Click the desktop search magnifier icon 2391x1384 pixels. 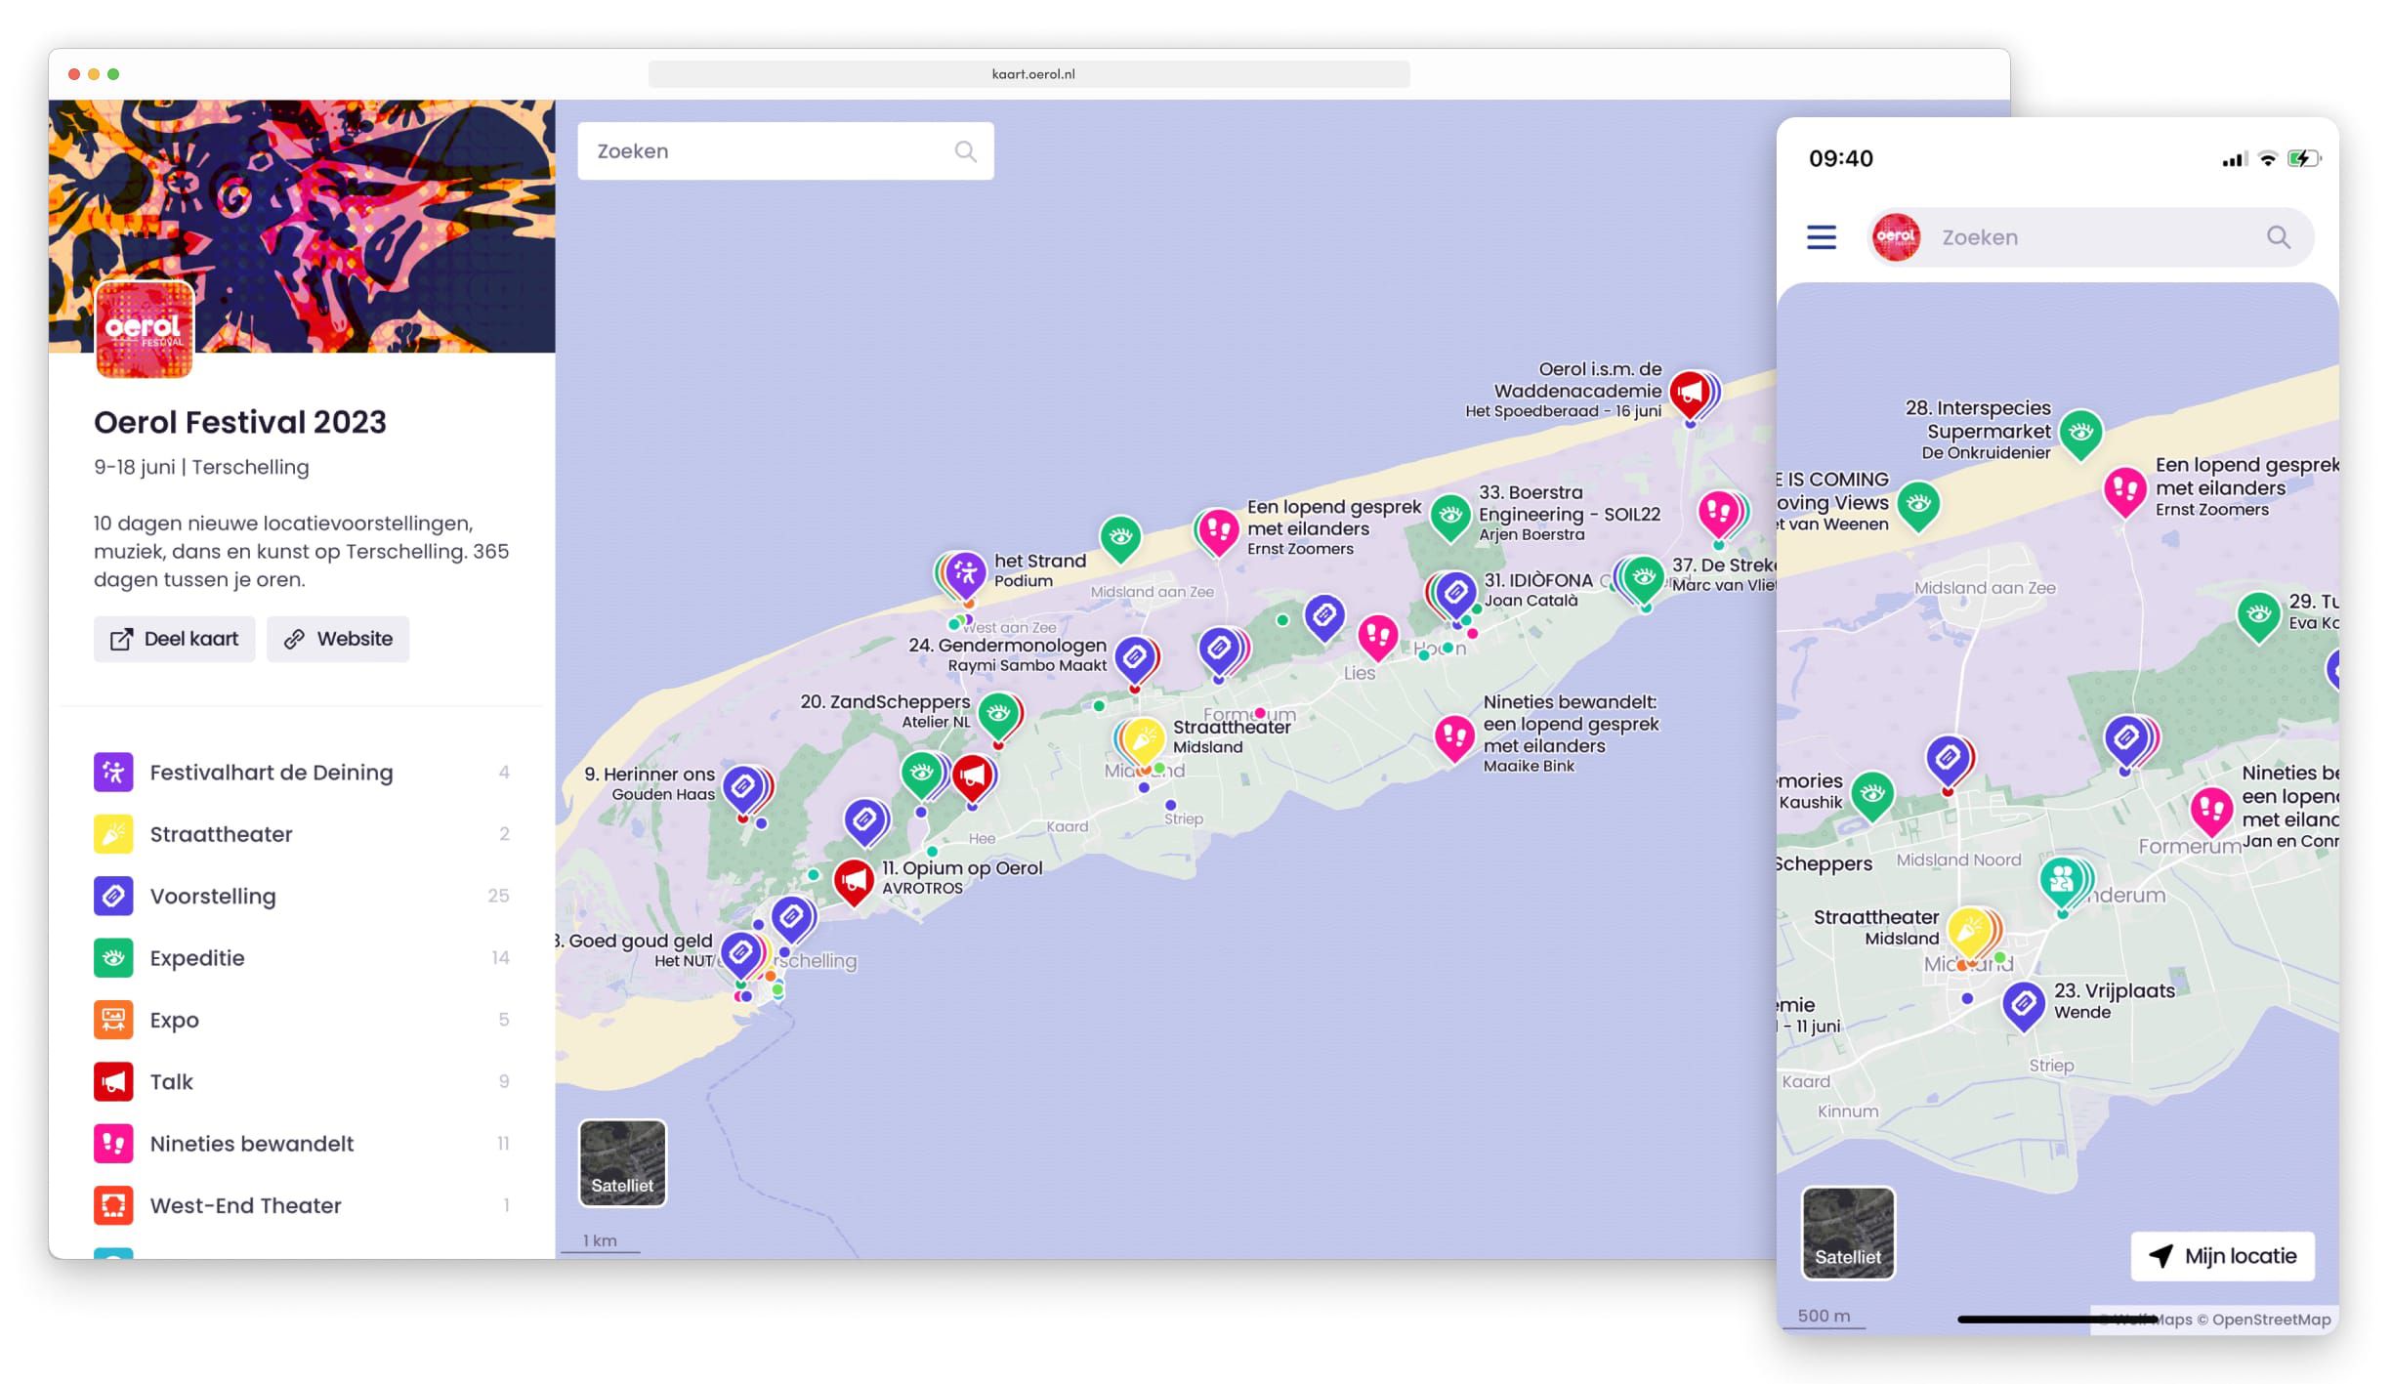point(965,151)
